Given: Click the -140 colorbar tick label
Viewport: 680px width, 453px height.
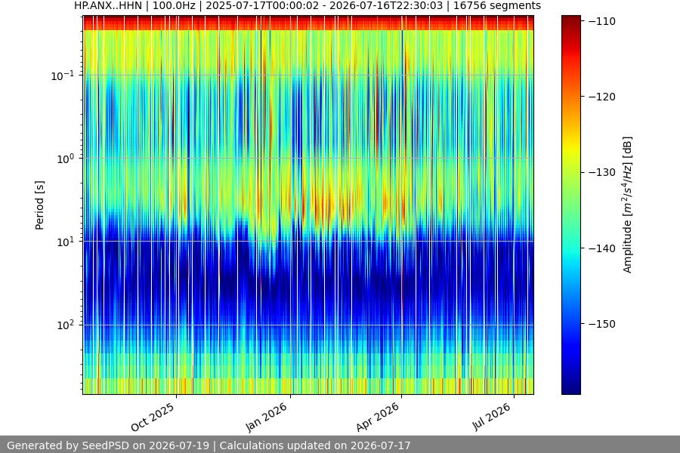Looking at the screenshot, I should tap(602, 248).
